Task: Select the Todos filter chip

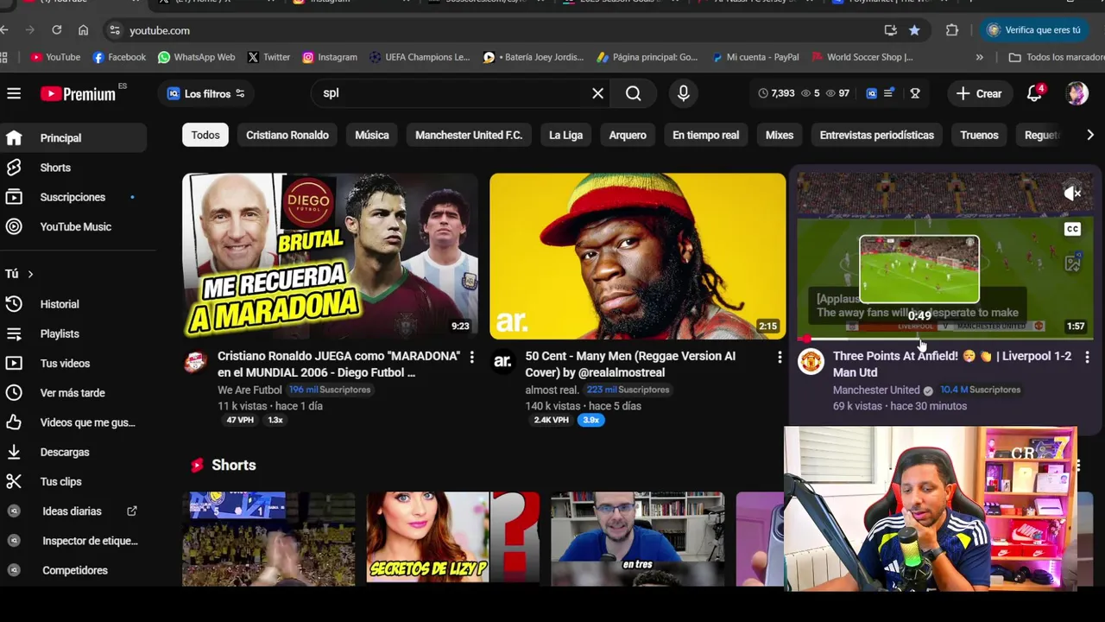Action: click(x=205, y=135)
